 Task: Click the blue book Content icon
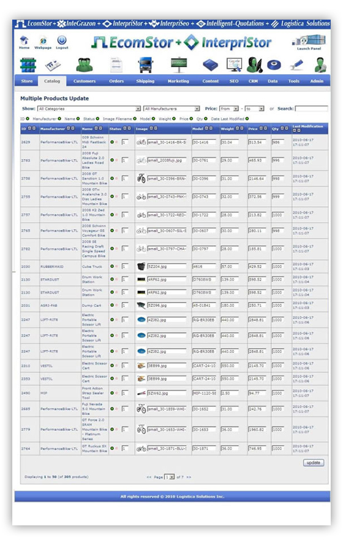pyautogui.click(x=210, y=65)
